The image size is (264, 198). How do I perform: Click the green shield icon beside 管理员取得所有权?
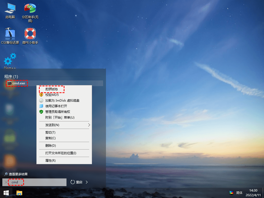[x=41, y=112]
